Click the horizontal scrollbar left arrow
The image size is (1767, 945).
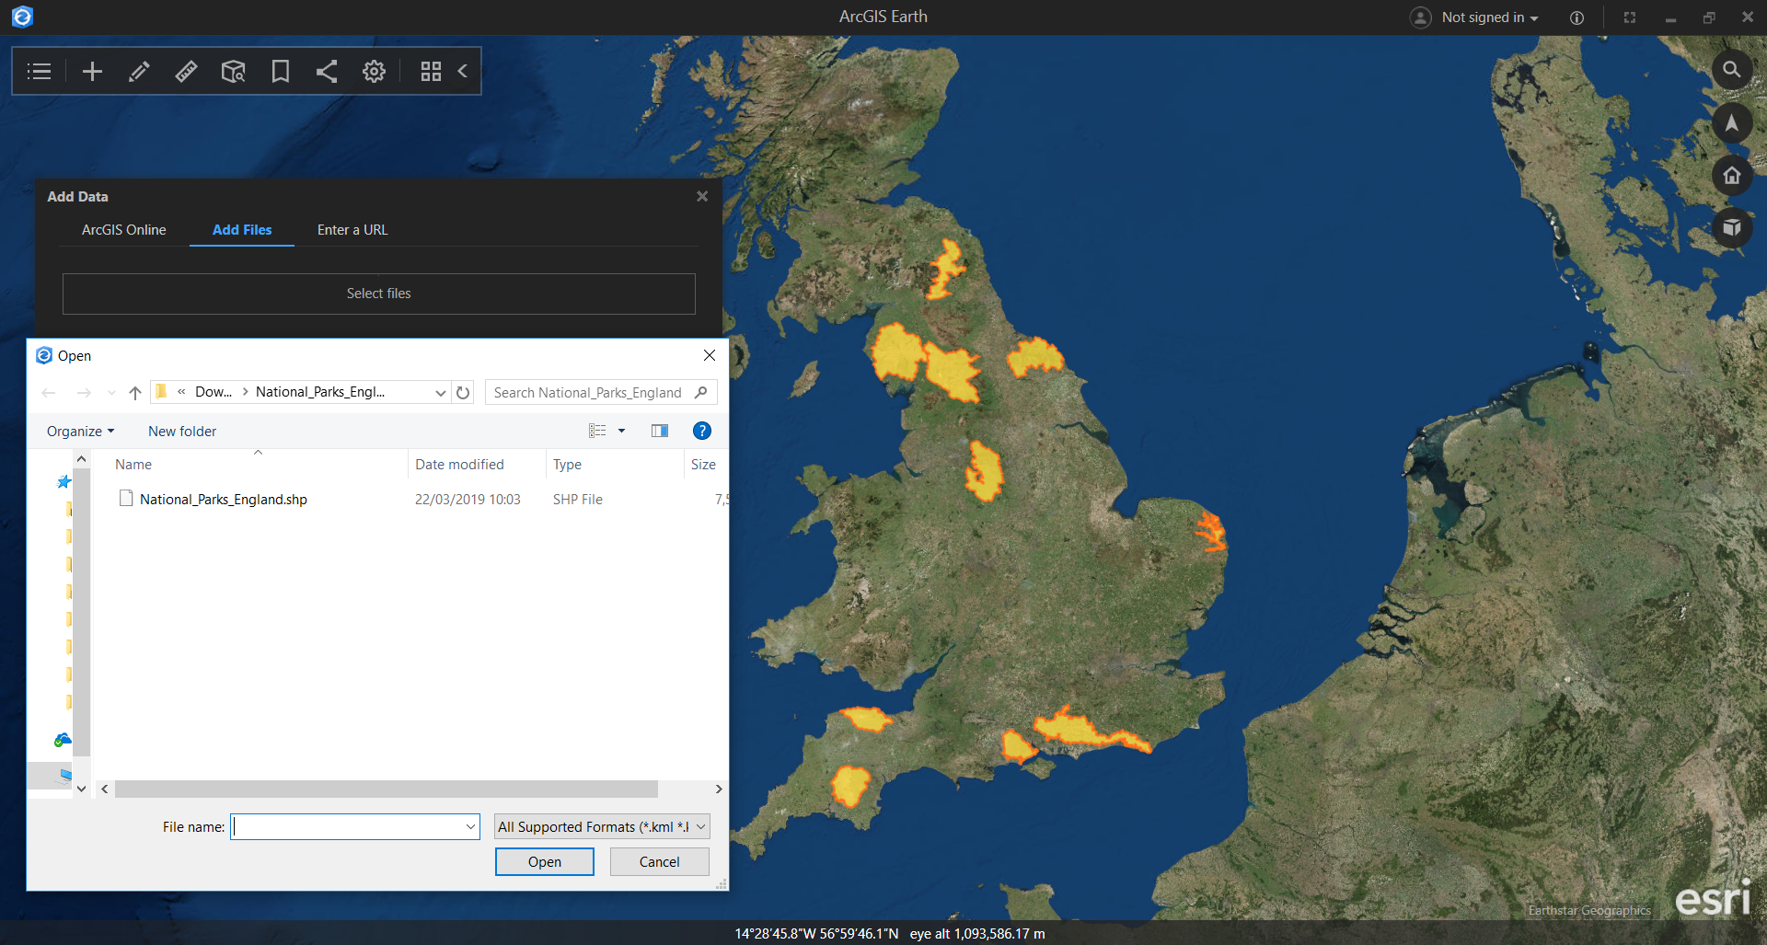[x=105, y=789]
